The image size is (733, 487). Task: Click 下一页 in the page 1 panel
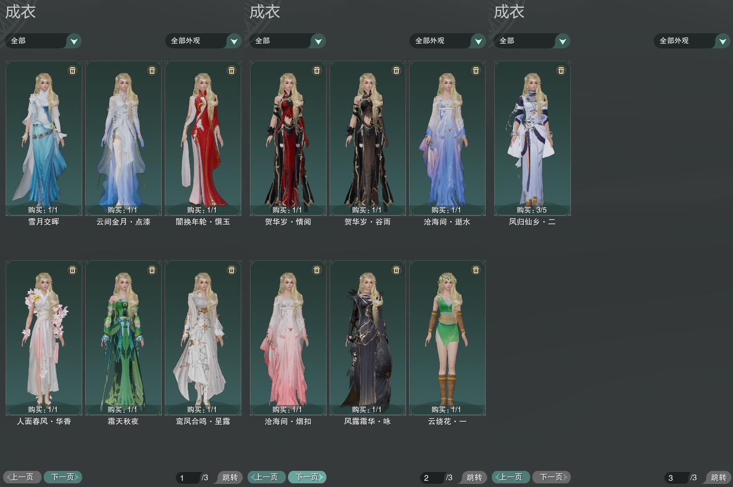coord(63,477)
